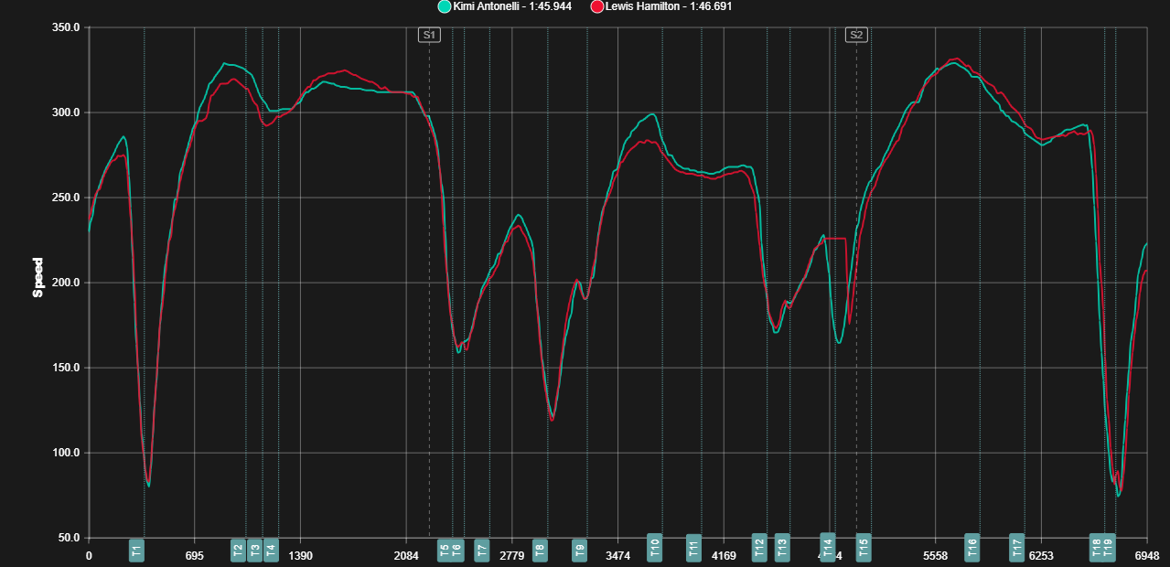This screenshot has height=567, width=1170.
Task: Click the T7 turn marker
Action: pos(482,550)
